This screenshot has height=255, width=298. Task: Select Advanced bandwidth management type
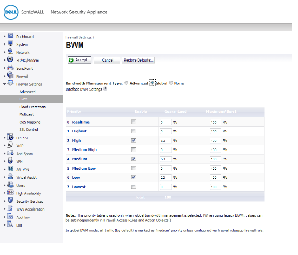pos(126,83)
